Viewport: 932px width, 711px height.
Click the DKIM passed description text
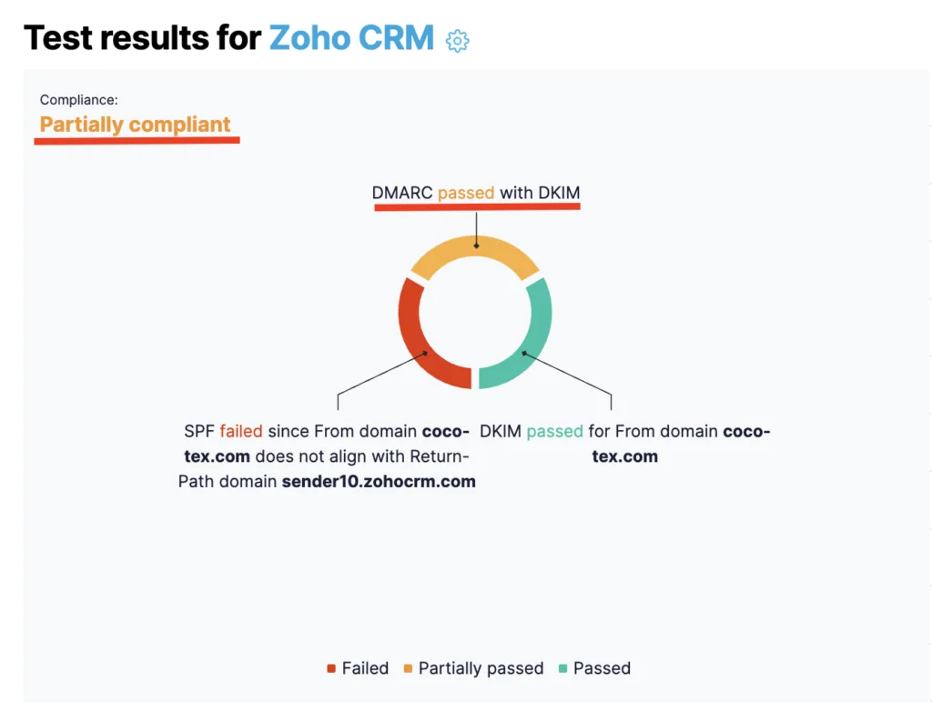[x=624, y=444]
